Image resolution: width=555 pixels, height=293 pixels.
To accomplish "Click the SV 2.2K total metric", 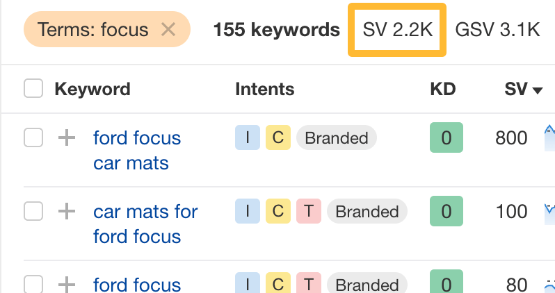I will click(x=397, y=29).
